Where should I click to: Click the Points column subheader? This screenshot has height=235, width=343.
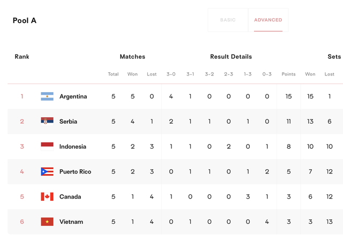coord(288,74)
